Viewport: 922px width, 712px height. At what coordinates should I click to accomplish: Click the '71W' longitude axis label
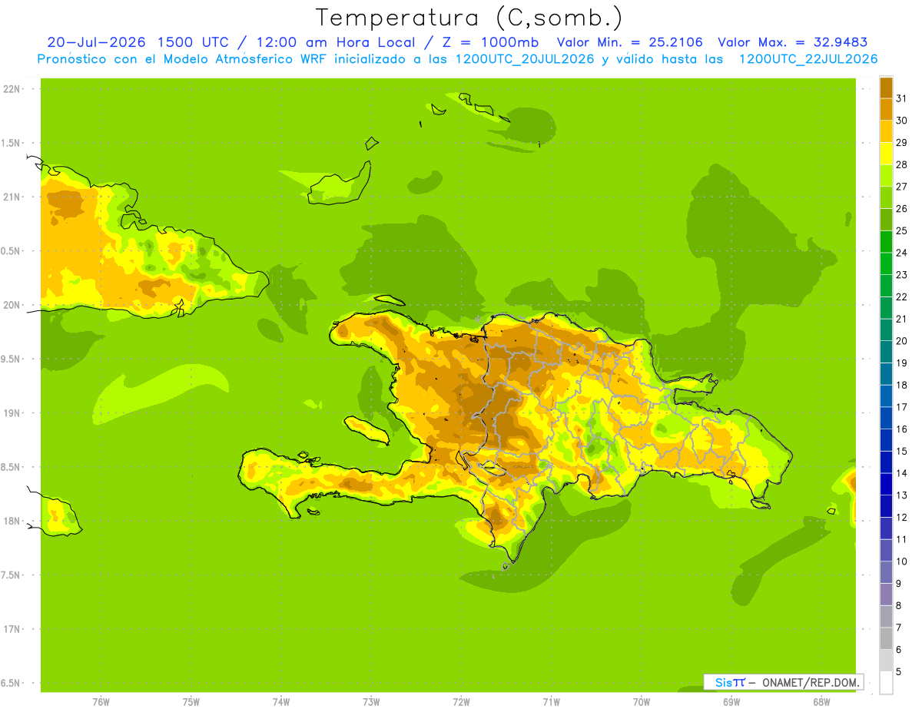tap(551, 702)
